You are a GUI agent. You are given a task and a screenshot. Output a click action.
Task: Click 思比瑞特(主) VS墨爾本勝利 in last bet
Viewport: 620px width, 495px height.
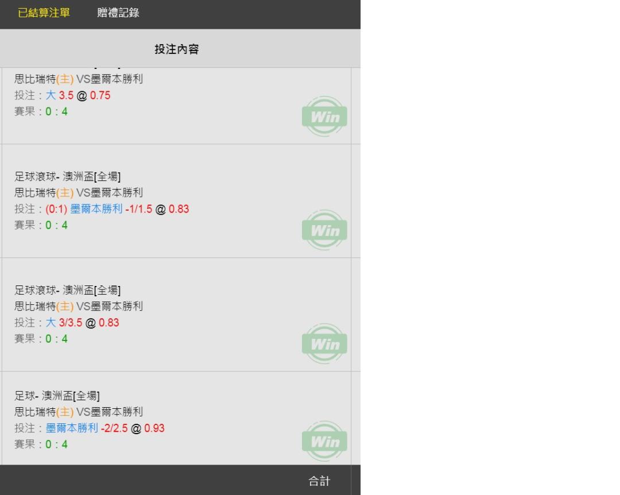pyautogui.click(x=79, y=412)
